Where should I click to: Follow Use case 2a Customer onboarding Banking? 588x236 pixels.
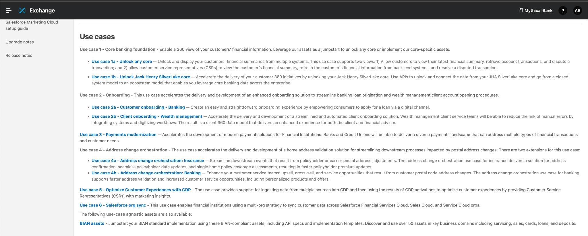pyautogui.click(x=138, y=107)
